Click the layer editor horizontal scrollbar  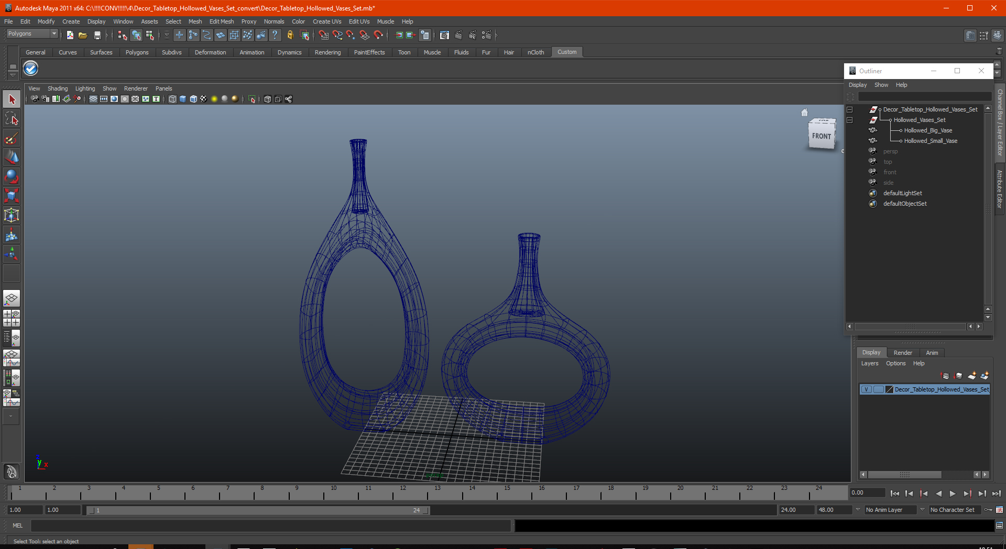tap(904, 475)
